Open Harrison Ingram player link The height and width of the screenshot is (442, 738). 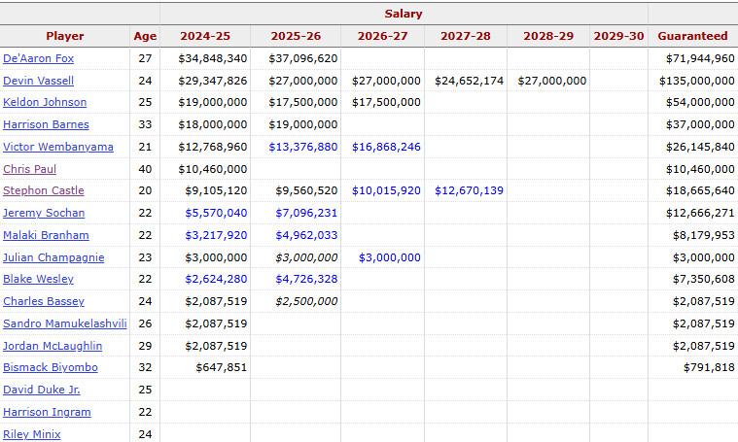tap(47, 412)
